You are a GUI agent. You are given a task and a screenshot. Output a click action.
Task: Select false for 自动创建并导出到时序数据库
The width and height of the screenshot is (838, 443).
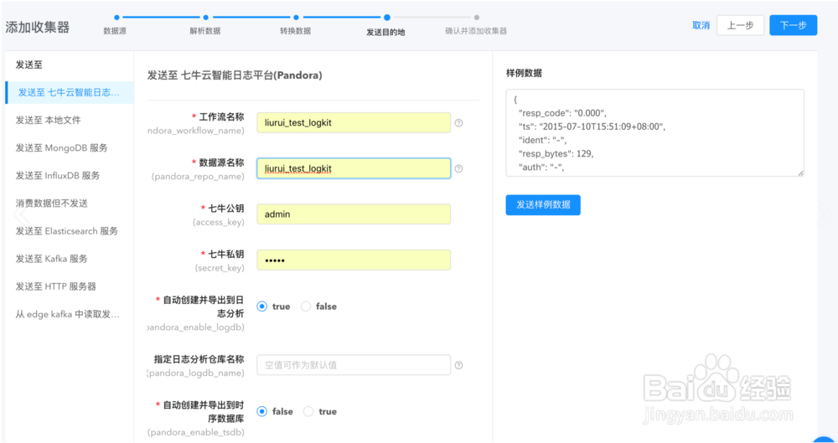coord(261,411)
